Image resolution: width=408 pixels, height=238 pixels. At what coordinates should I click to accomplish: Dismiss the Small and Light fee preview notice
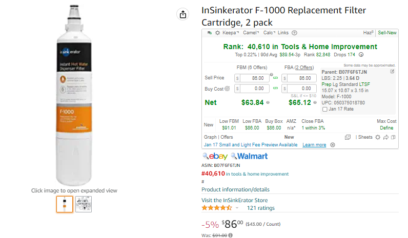point(333,145)
